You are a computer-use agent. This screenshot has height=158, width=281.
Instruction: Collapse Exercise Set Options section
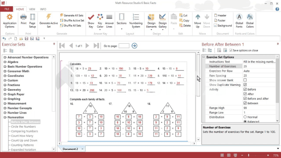[x=204, y=57]
